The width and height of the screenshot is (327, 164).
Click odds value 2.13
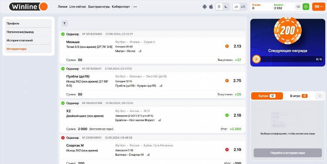click(x=237, y=46)
